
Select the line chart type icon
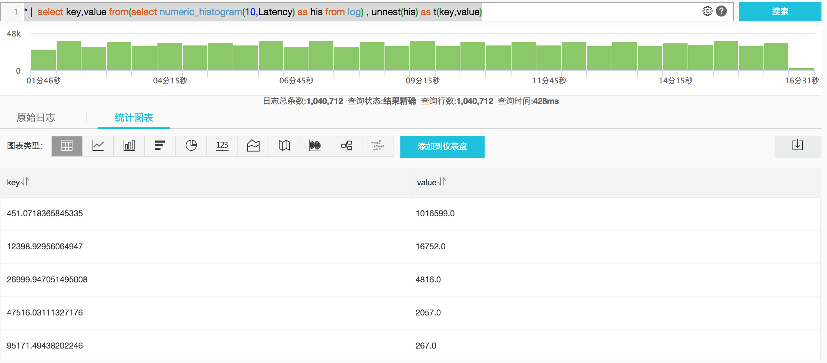pyautogui.click(x=98, y=146)
